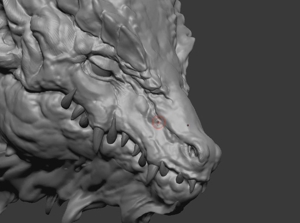This screenshot has width=300, height=223.
Task: Click the red circular brush cursor on snout
Action: pos(158,122)
